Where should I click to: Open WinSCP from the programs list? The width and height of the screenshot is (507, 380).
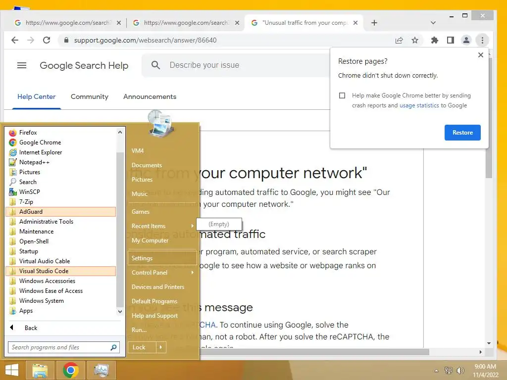pyautogui.click(x=61, y=192)
